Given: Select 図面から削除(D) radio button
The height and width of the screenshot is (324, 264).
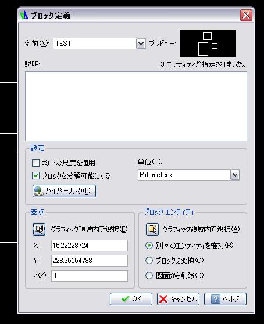Looking at the screenshot, I should [x=149, y=275].
